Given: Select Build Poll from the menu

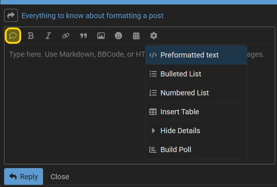Looking at the screenshot, I should [196, 150].
